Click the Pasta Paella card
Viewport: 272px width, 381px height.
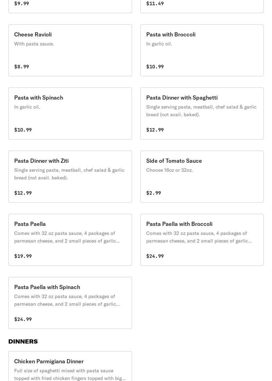tap(70, 240)
